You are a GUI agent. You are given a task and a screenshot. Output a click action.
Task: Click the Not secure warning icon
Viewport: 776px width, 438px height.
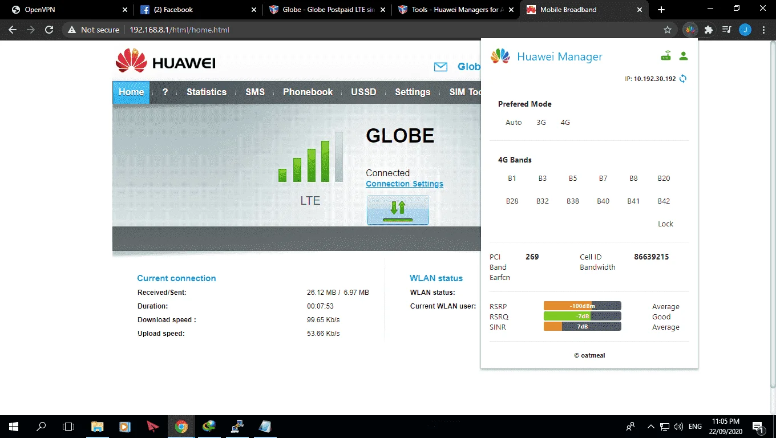point(71,30)
